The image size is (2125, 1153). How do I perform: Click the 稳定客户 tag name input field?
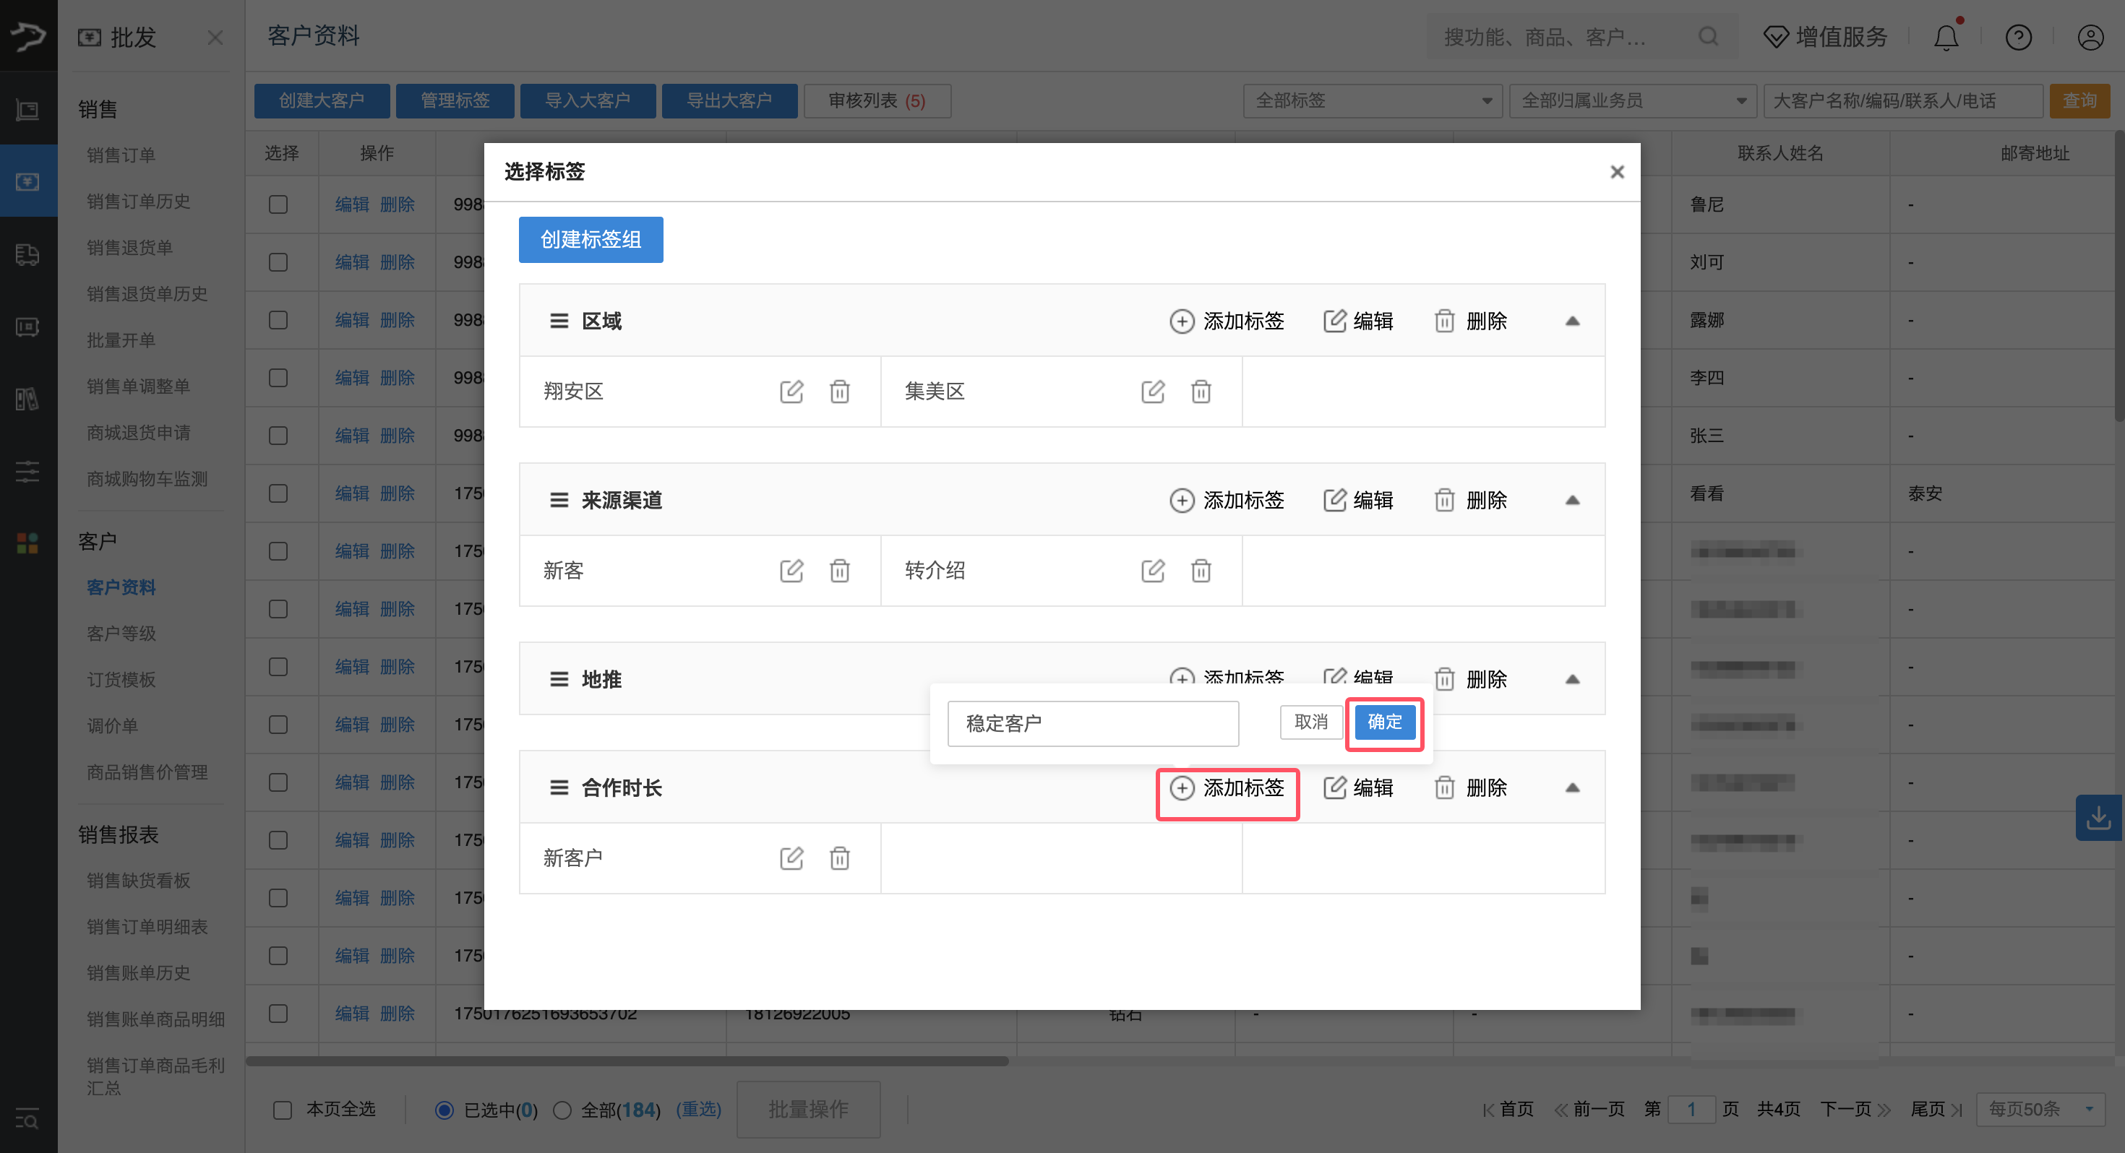(x=1092, y=724)
